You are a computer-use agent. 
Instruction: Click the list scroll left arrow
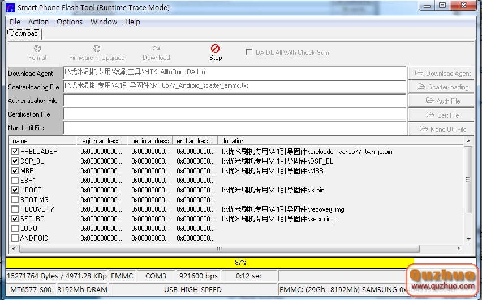(x=14, y=248)
